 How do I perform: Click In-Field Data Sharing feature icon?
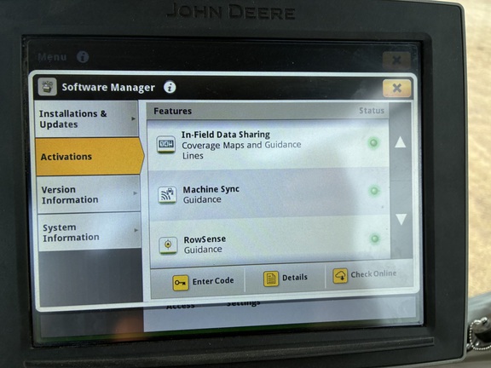pos(165,144)
